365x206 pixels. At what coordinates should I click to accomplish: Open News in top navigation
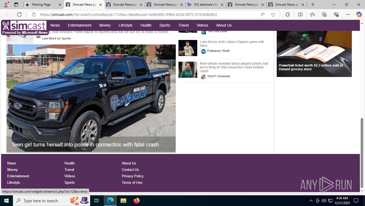[55, 25]
